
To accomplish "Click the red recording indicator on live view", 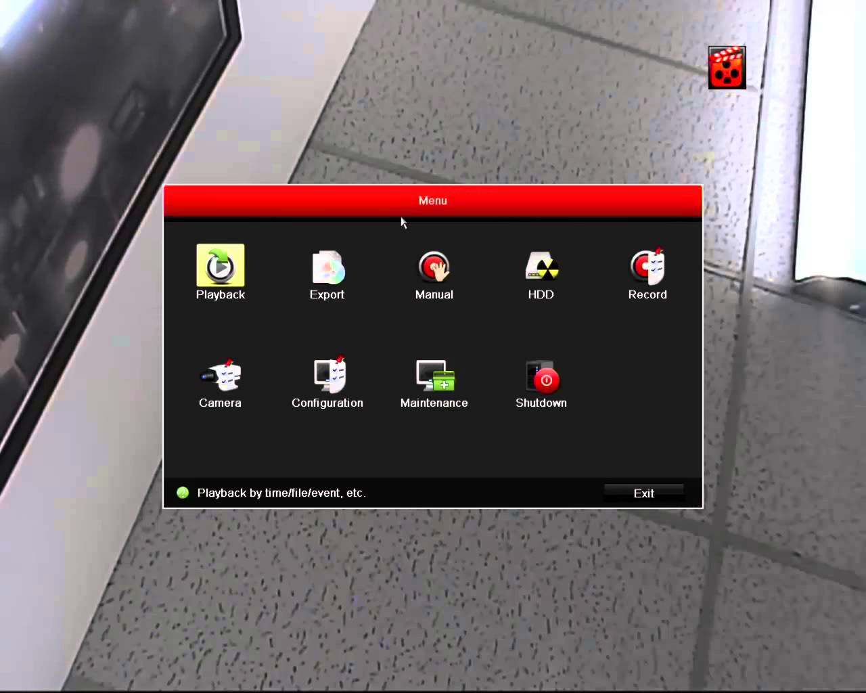I will coord(727,68).
